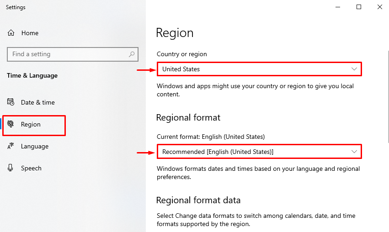Screen dimensions: 389x232
Task: Click the Speech microphone icon
Action: [11, 168]
